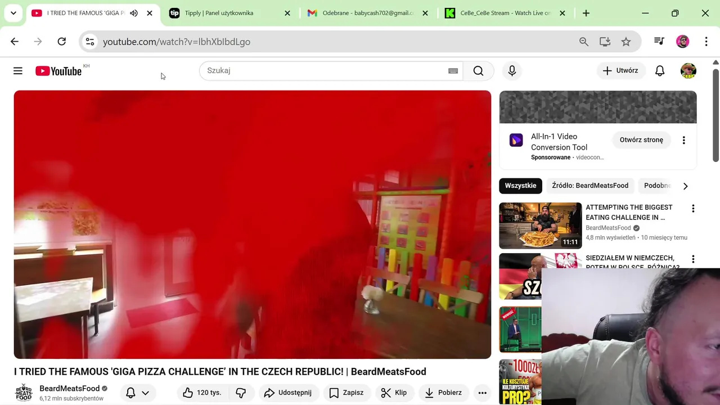Viewport: 720px width, 405px height.
Task: Click the Udostępnij share button
Action: [288, 393]
